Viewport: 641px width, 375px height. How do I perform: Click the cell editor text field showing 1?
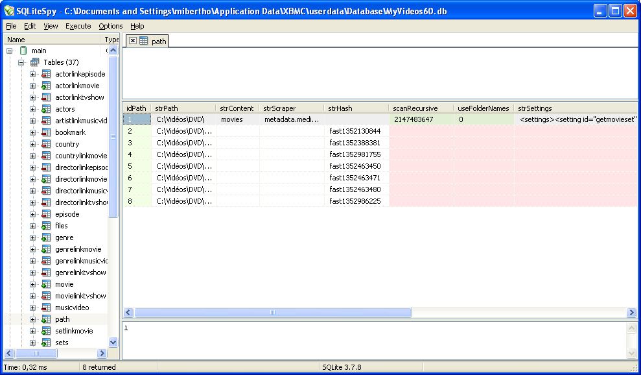pyautogui.click(x=373, y=339)
